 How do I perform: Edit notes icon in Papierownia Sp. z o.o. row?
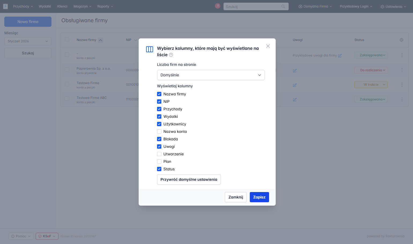tap(295, 71)
